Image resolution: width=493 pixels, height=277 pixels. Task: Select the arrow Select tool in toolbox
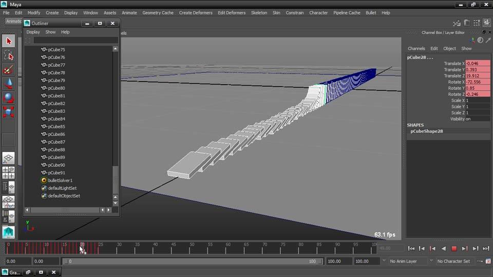(8, 41)
